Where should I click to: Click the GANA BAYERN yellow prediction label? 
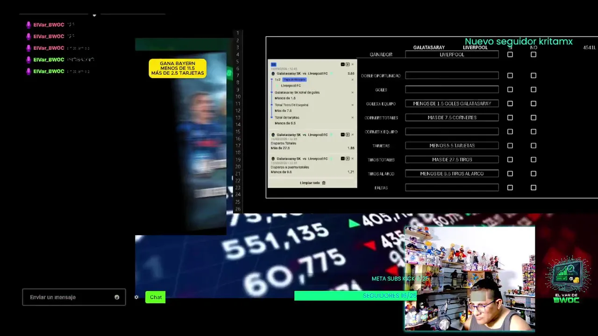point(178,68)
